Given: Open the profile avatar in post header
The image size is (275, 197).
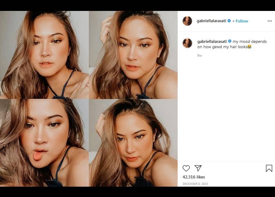Looking at the screenshot, I should tap(187, 21).
